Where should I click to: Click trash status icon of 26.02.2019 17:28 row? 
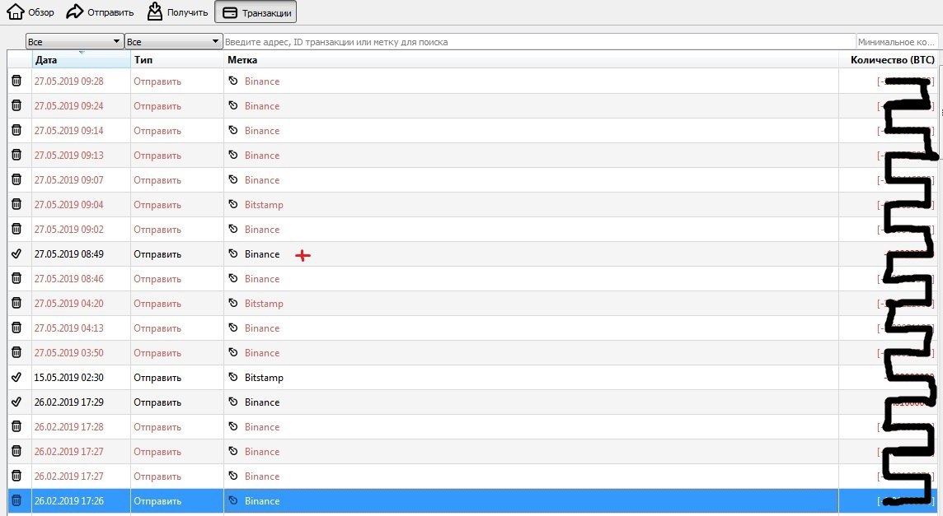16,426
